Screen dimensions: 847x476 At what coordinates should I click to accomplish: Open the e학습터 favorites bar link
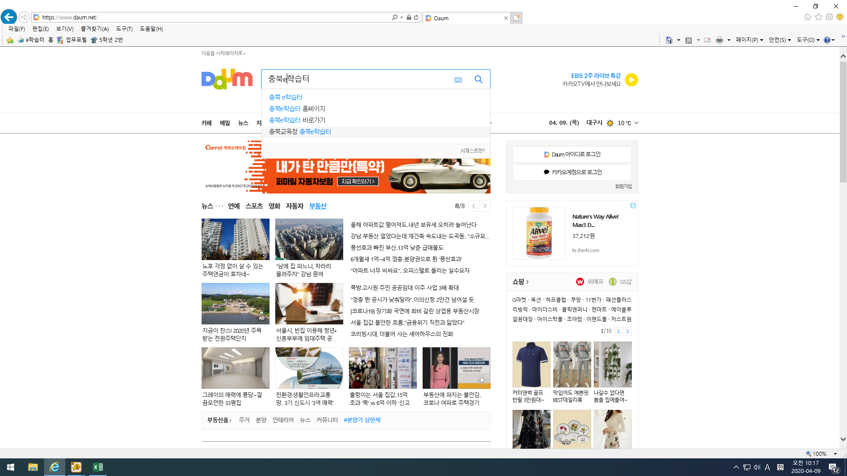click(31, 40)
